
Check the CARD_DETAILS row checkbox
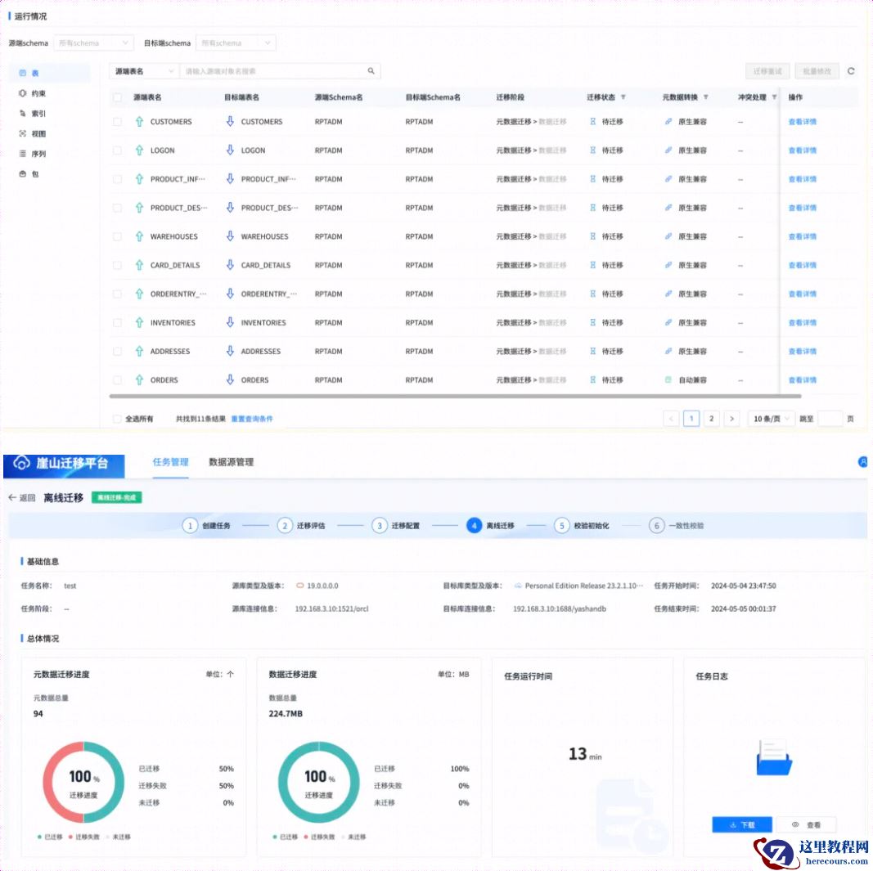[x=118, y=265]
